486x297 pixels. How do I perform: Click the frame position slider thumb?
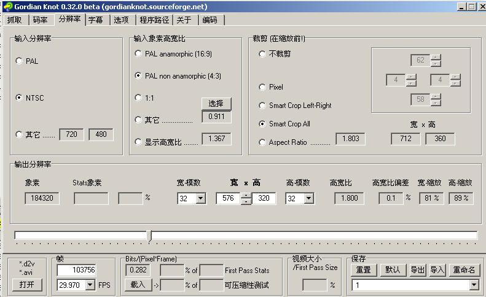pyautogui.click(x=149, y=236)
